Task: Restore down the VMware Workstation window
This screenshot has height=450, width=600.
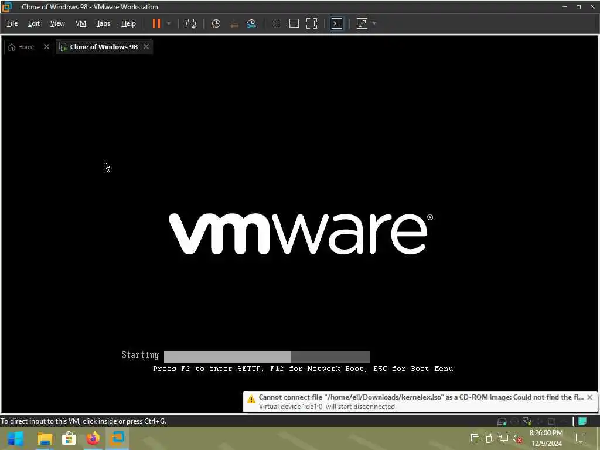Action: pos(578,7)
